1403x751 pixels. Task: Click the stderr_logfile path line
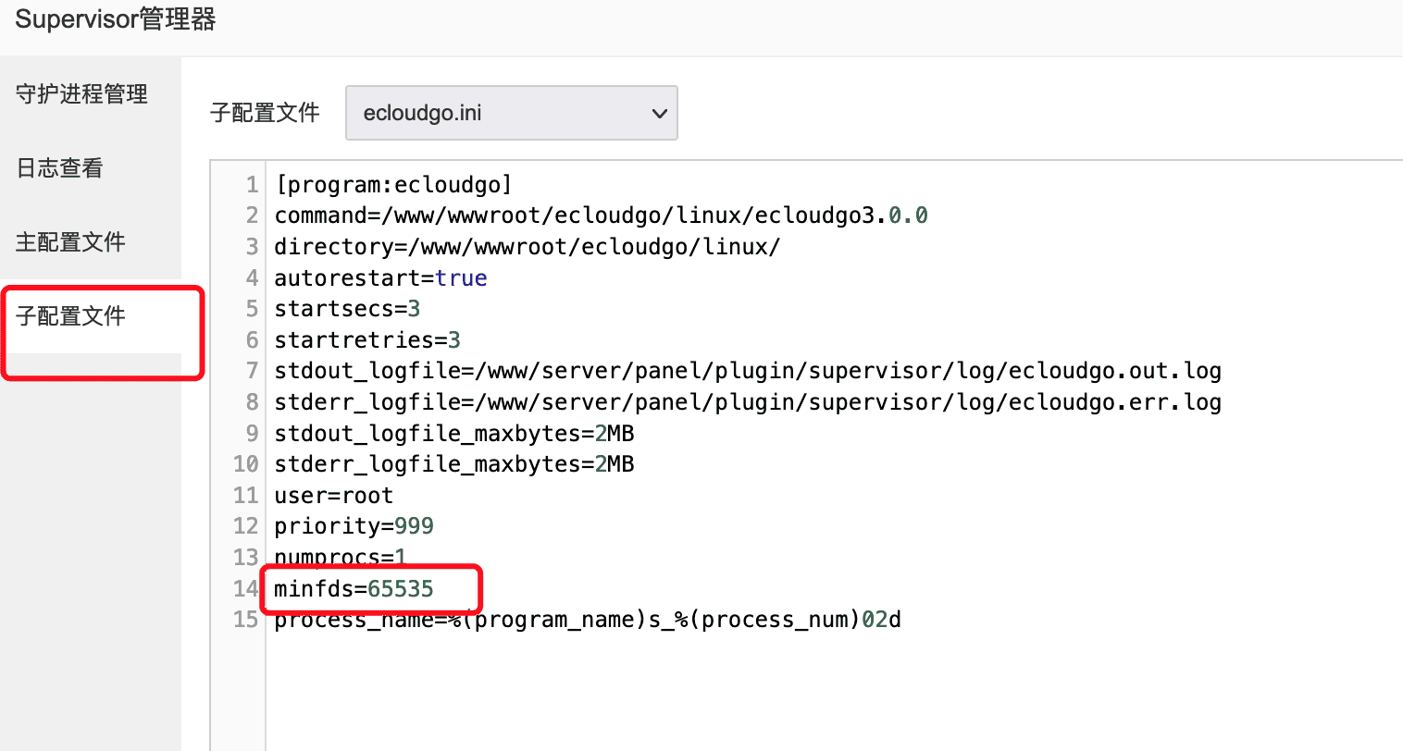747,402
